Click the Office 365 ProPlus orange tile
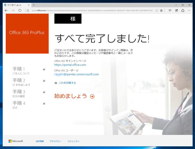Screen dimensions: 195x149 [27, 33]
